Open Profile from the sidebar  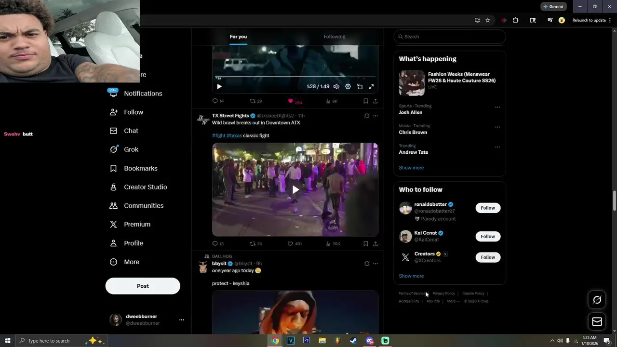[x=126, y=243]
